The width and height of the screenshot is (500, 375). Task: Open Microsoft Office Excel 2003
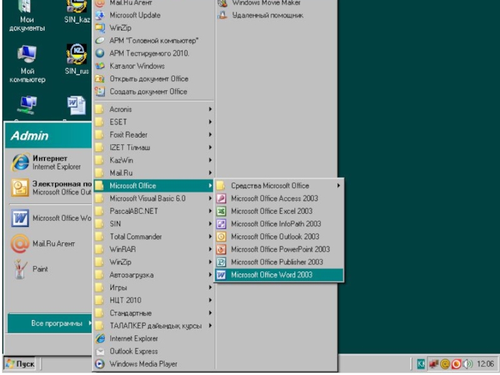tap(279, 211)
